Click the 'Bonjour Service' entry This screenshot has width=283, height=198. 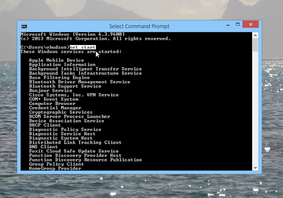50,90
